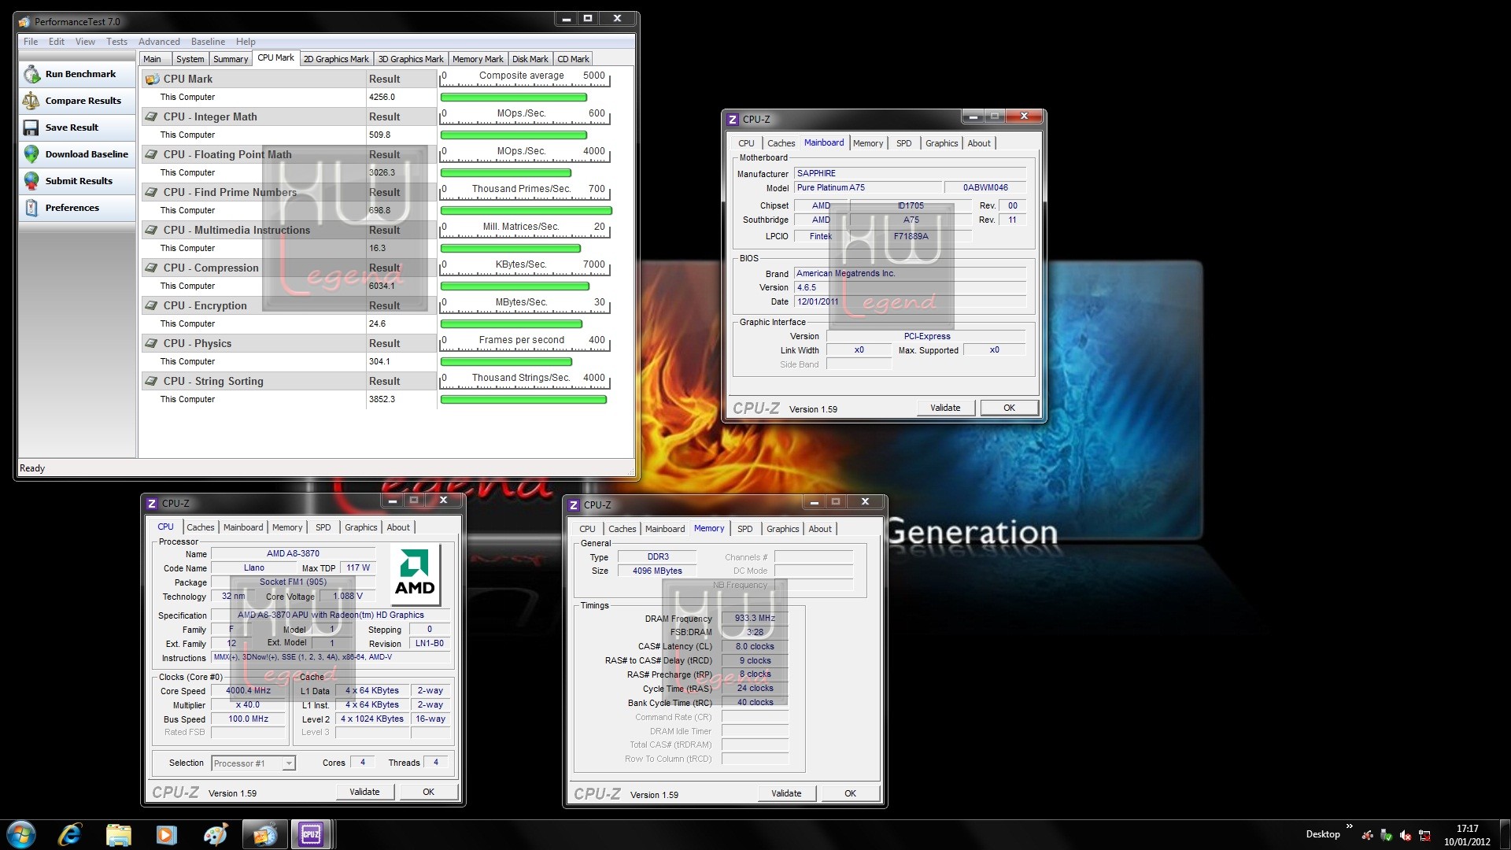Click the Run Benchmark icon
The width and height of the screenshot is (1511, 850).
[31, 74]
